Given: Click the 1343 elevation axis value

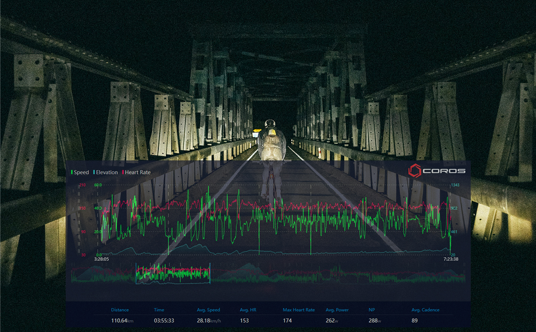Looking at the screenshot, I should pos(455,185).
